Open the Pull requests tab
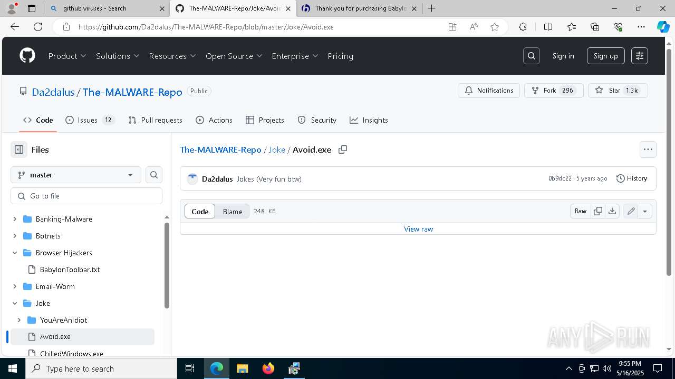 (156, 120)
